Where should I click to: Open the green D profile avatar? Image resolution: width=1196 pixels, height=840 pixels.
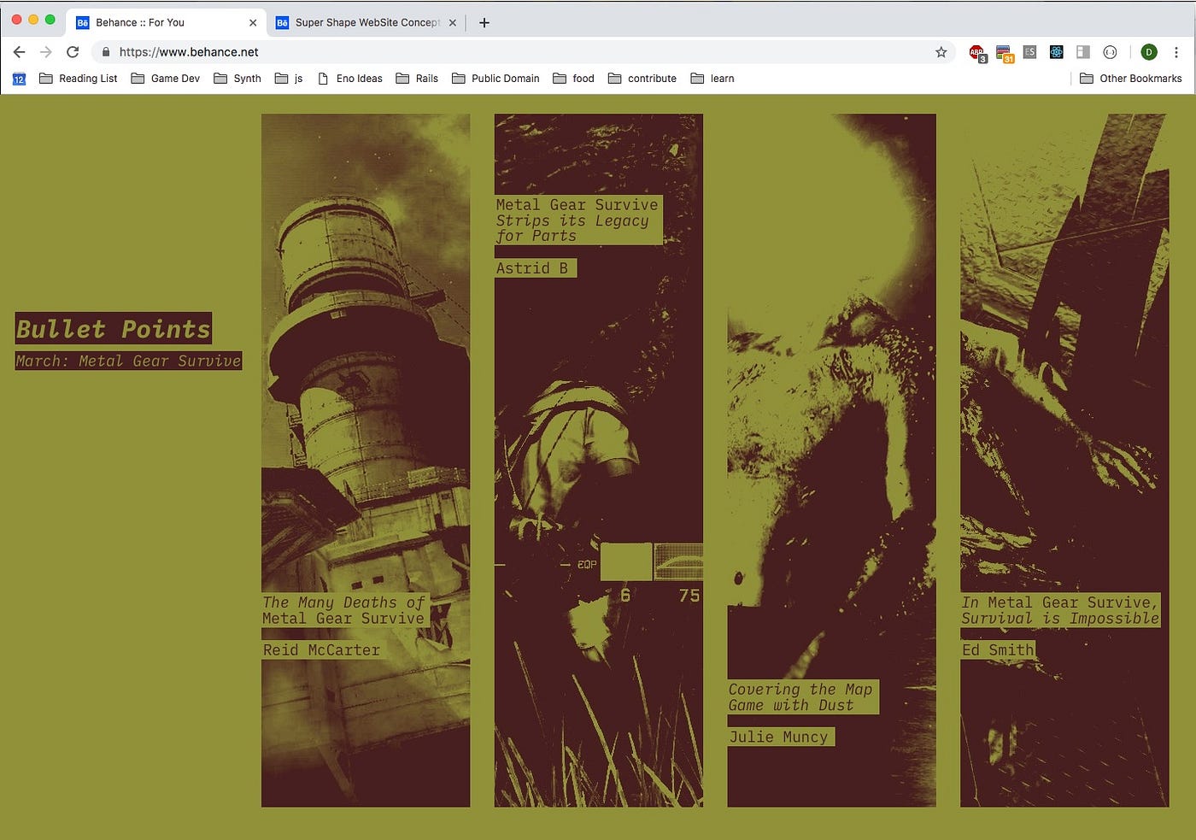click(1149, 52)
